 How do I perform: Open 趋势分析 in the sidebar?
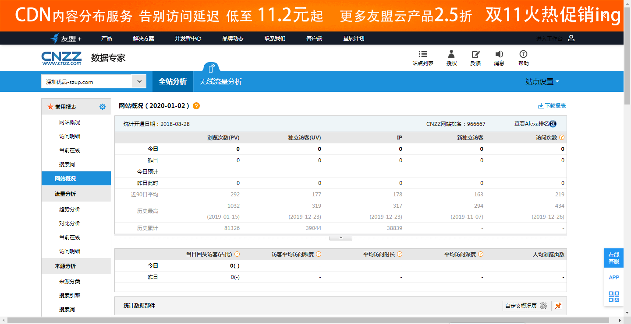(70, 209)
